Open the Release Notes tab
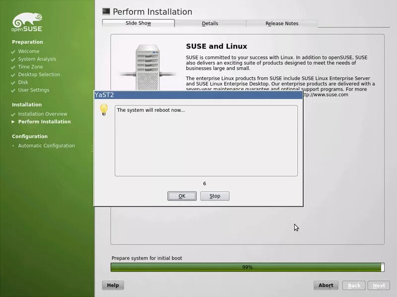Image resolution: width=397 pixels, height=297 pixels. 282,23
